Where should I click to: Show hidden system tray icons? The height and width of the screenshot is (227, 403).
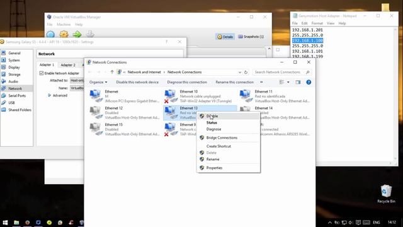330,223
